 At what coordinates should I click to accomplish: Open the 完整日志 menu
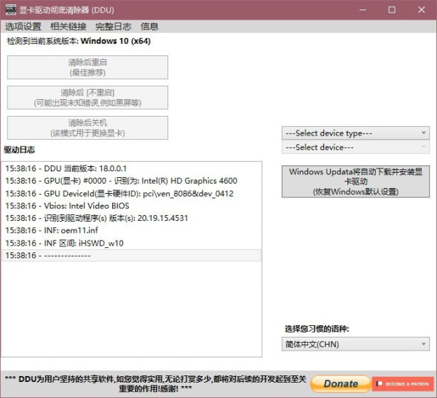pyautogui.click(x=113, y=26)
